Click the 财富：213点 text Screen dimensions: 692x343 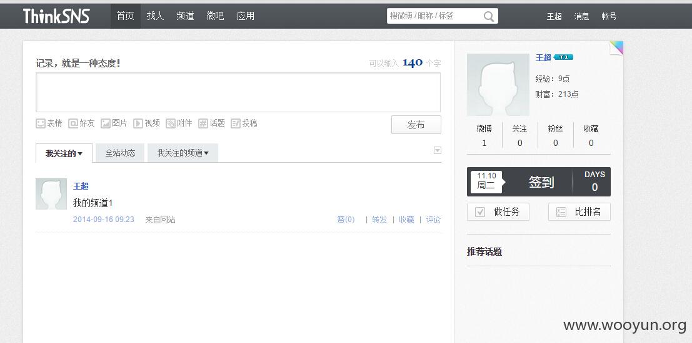[557, 94]
